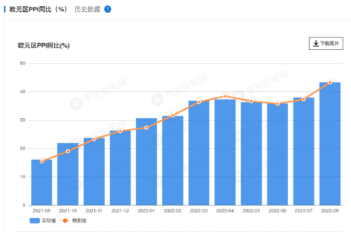351x232 pixels.
Task: Click the 2021-12 blue bar
Action: click(x=120, y=168)
